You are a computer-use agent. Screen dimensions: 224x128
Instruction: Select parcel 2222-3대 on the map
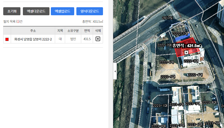click(191, 61)
